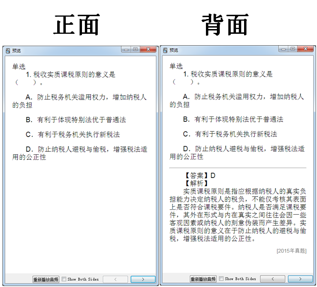Click the preview window icon in right title bar
Viewport: 317px width, 287px height.
coord(165,50)
